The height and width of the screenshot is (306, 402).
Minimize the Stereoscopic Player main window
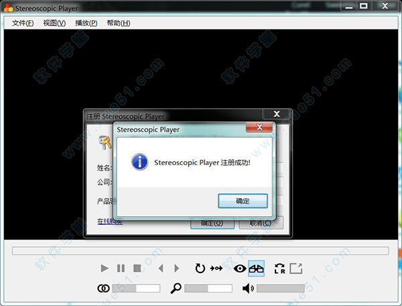click(349, 7)
